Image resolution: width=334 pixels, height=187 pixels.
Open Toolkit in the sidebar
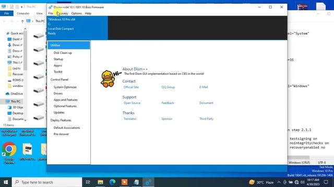click(58, 72)
